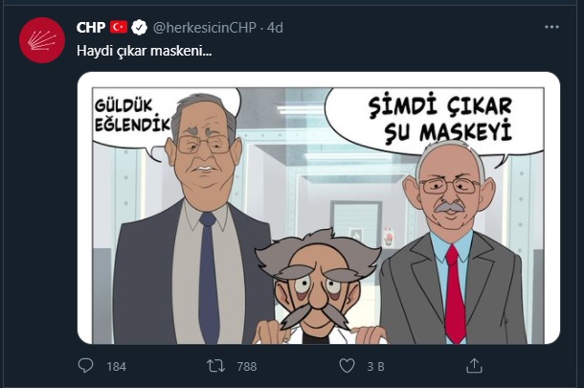The height and width of the screenshot is (389, 584).
Task: Retweet using the retweet arrows icon
Action: click(x=215, y=365)
